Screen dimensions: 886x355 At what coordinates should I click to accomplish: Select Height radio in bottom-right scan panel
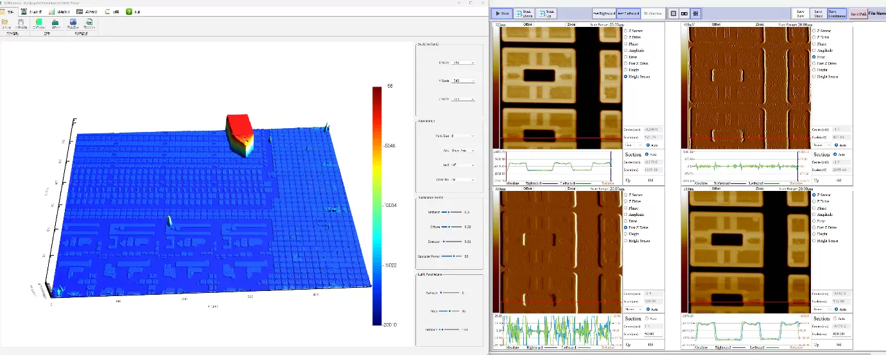coord(815,235)
